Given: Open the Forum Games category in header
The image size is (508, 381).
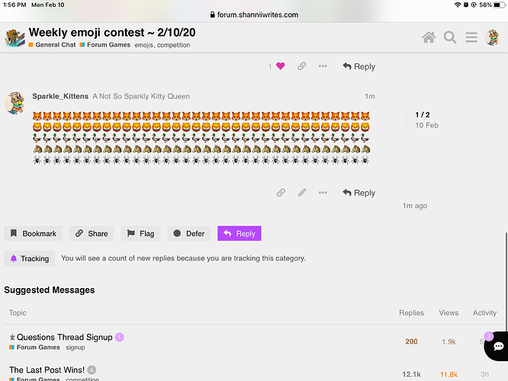Looking at the screenshot, I should point(105,45).
